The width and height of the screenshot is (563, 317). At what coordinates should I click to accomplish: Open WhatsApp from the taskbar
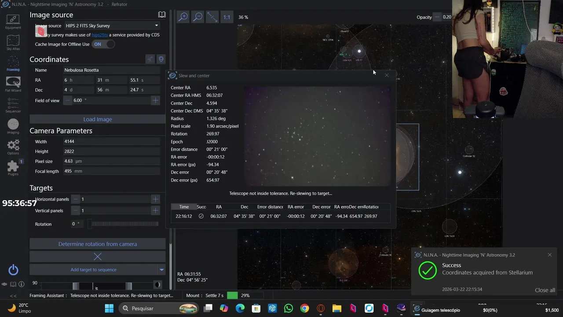(x=289, y=308)
